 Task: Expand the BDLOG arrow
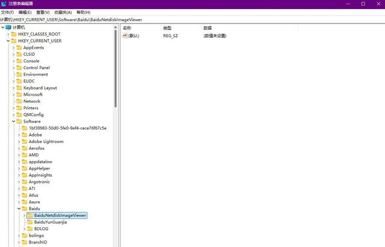pyautogui.click(x=24, y=229)
